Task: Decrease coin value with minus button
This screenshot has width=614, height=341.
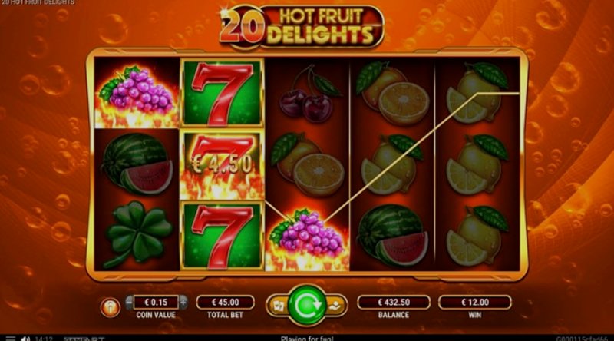Action: click(x=129, y=302)
